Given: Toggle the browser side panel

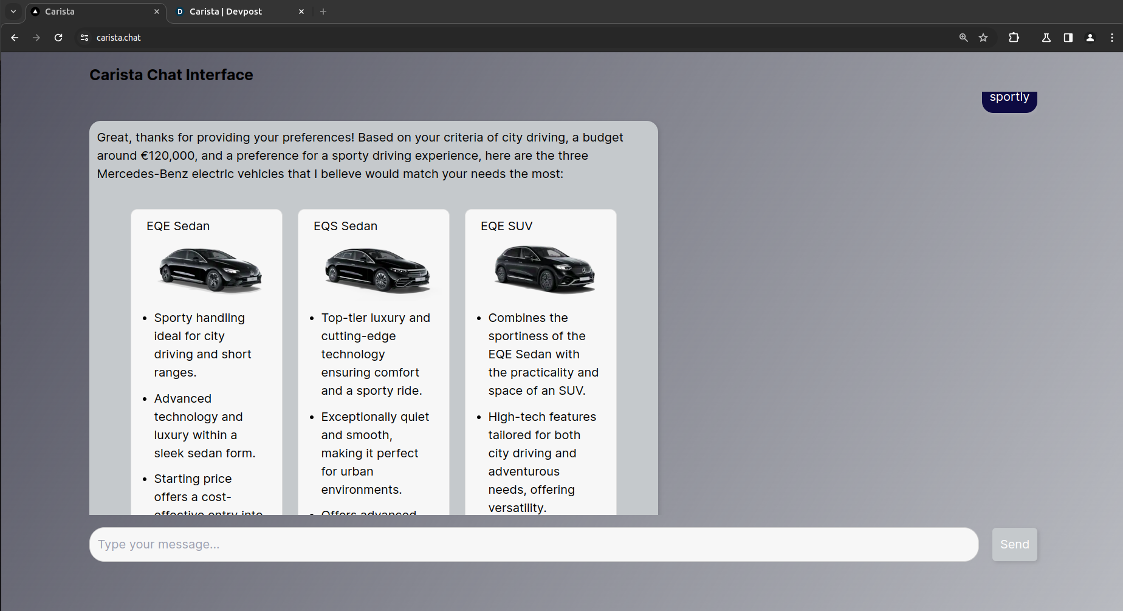Looking at the screenshot, I should tap(1068, 38).
